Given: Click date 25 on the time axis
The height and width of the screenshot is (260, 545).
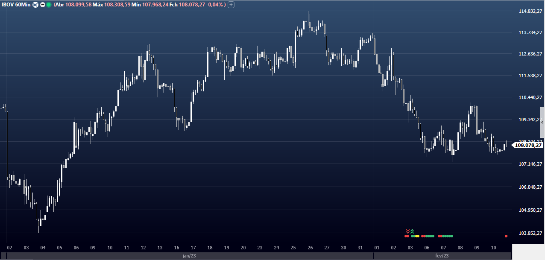Looking at the screenshot, I should 293,248.
